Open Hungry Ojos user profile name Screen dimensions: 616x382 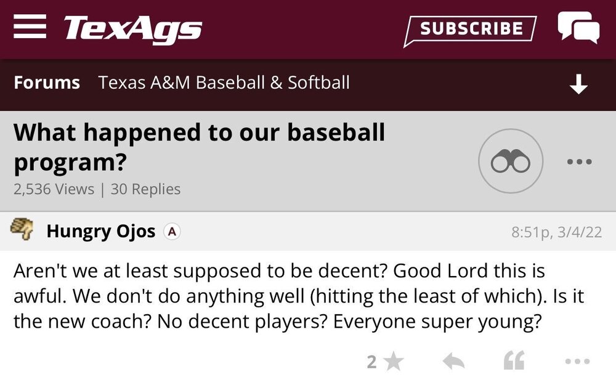tap(101, 232)
